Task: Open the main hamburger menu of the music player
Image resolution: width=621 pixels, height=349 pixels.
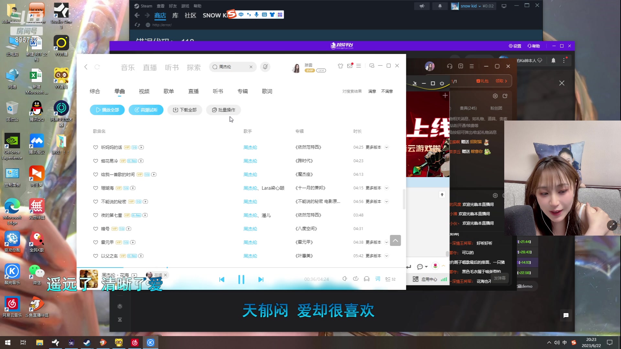Action: point(358,66)
